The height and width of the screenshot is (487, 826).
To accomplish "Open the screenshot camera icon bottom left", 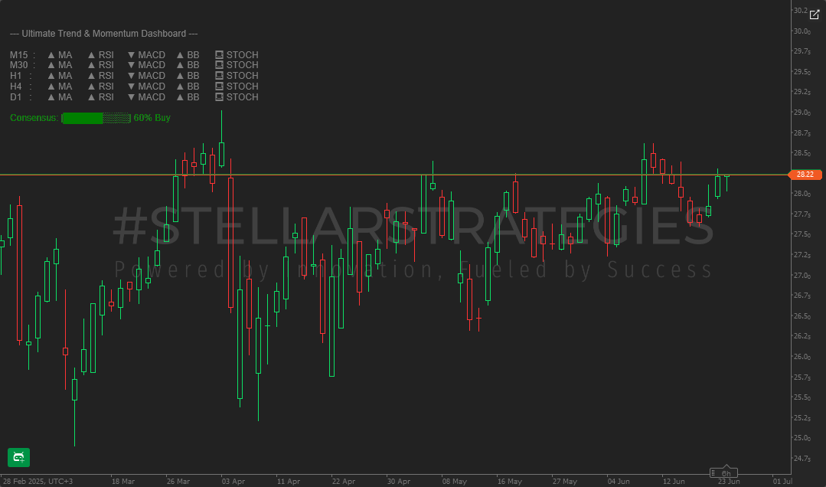I will (18, 458).
